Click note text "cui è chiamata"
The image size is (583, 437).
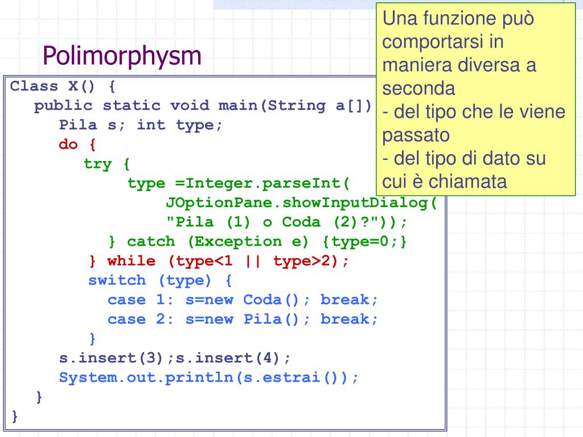click(x=444, y=182)
